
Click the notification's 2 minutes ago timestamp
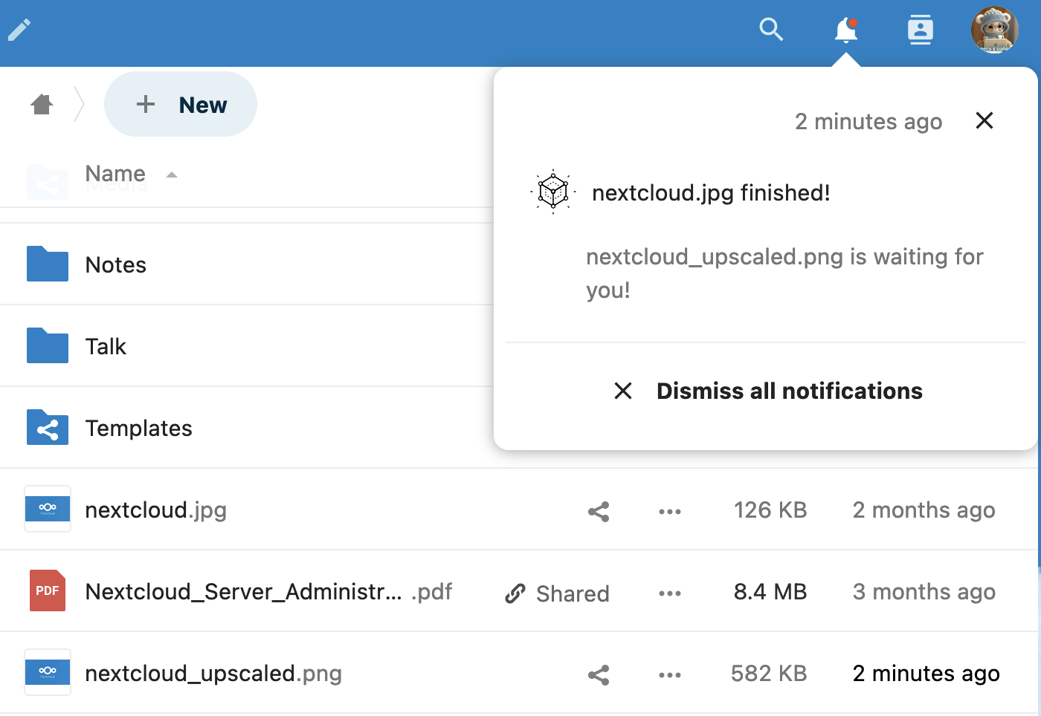(x=868, y=122)
